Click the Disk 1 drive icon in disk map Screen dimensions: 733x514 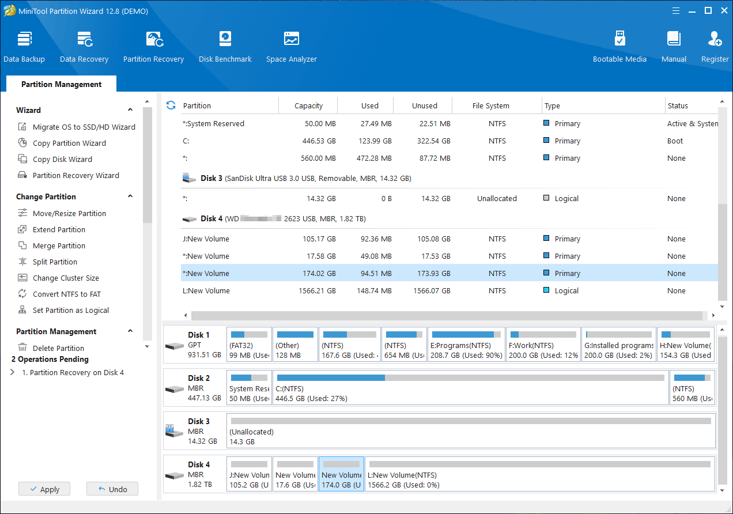click(x=174, y=346)
